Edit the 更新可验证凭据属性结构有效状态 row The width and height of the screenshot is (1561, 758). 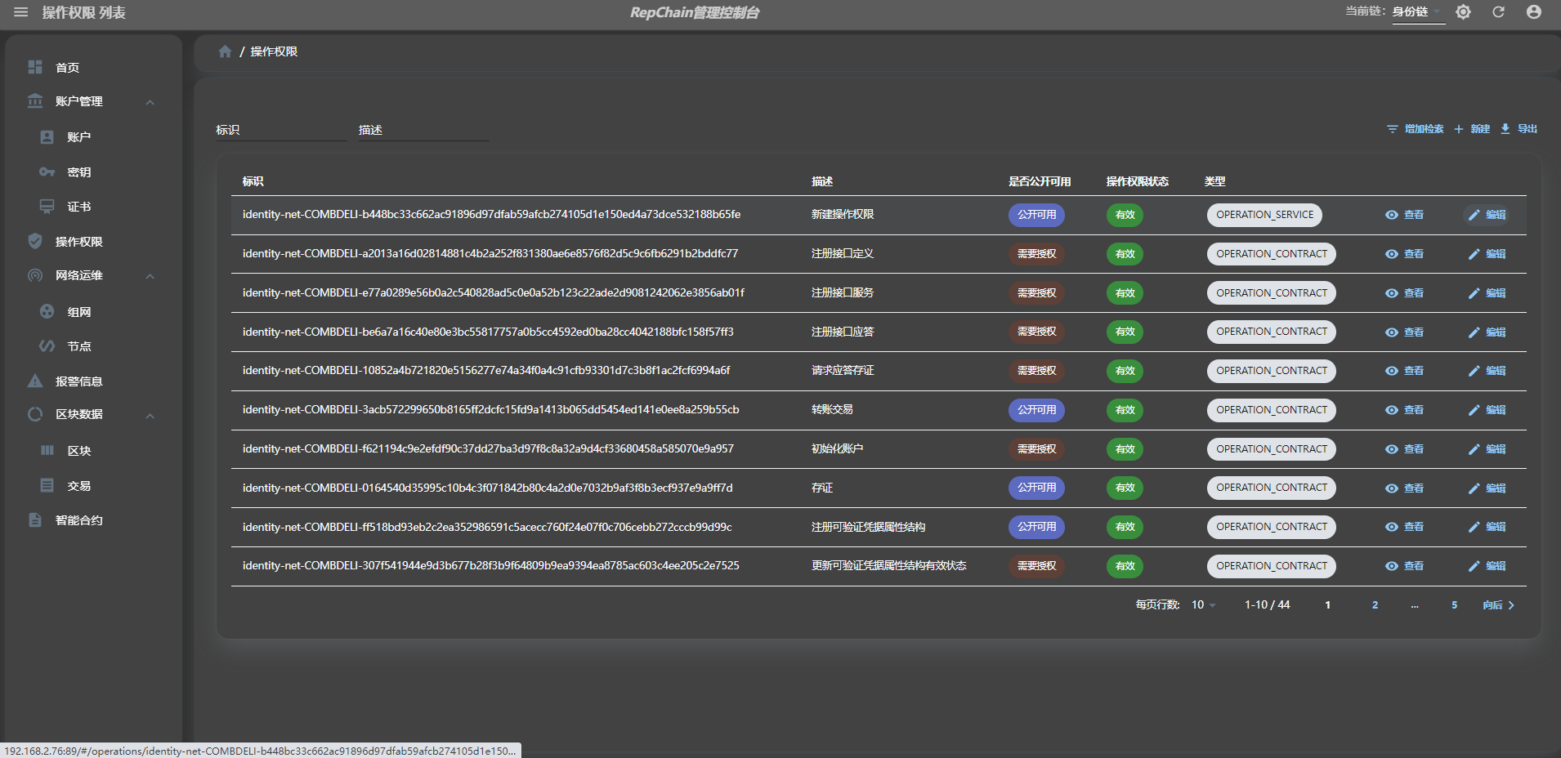pyautogui.click(x=1487, y=566)
